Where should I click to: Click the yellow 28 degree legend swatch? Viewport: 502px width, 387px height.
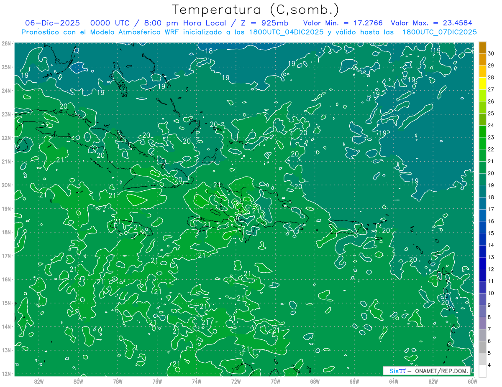coord(482,71)
